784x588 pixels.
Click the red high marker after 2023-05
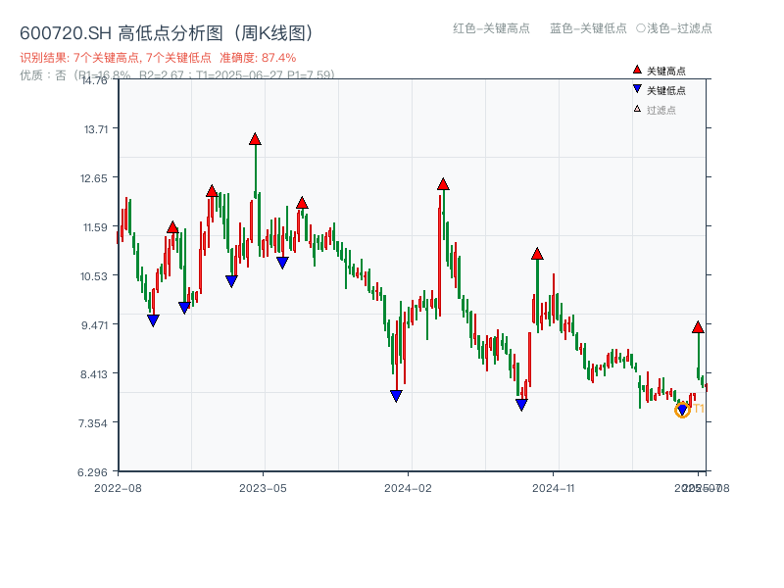[x=302, y=203]
